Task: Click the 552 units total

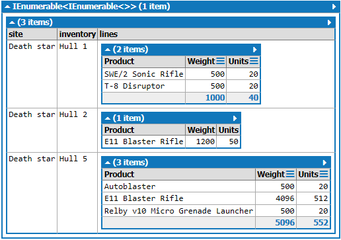Action: [313, 223]
